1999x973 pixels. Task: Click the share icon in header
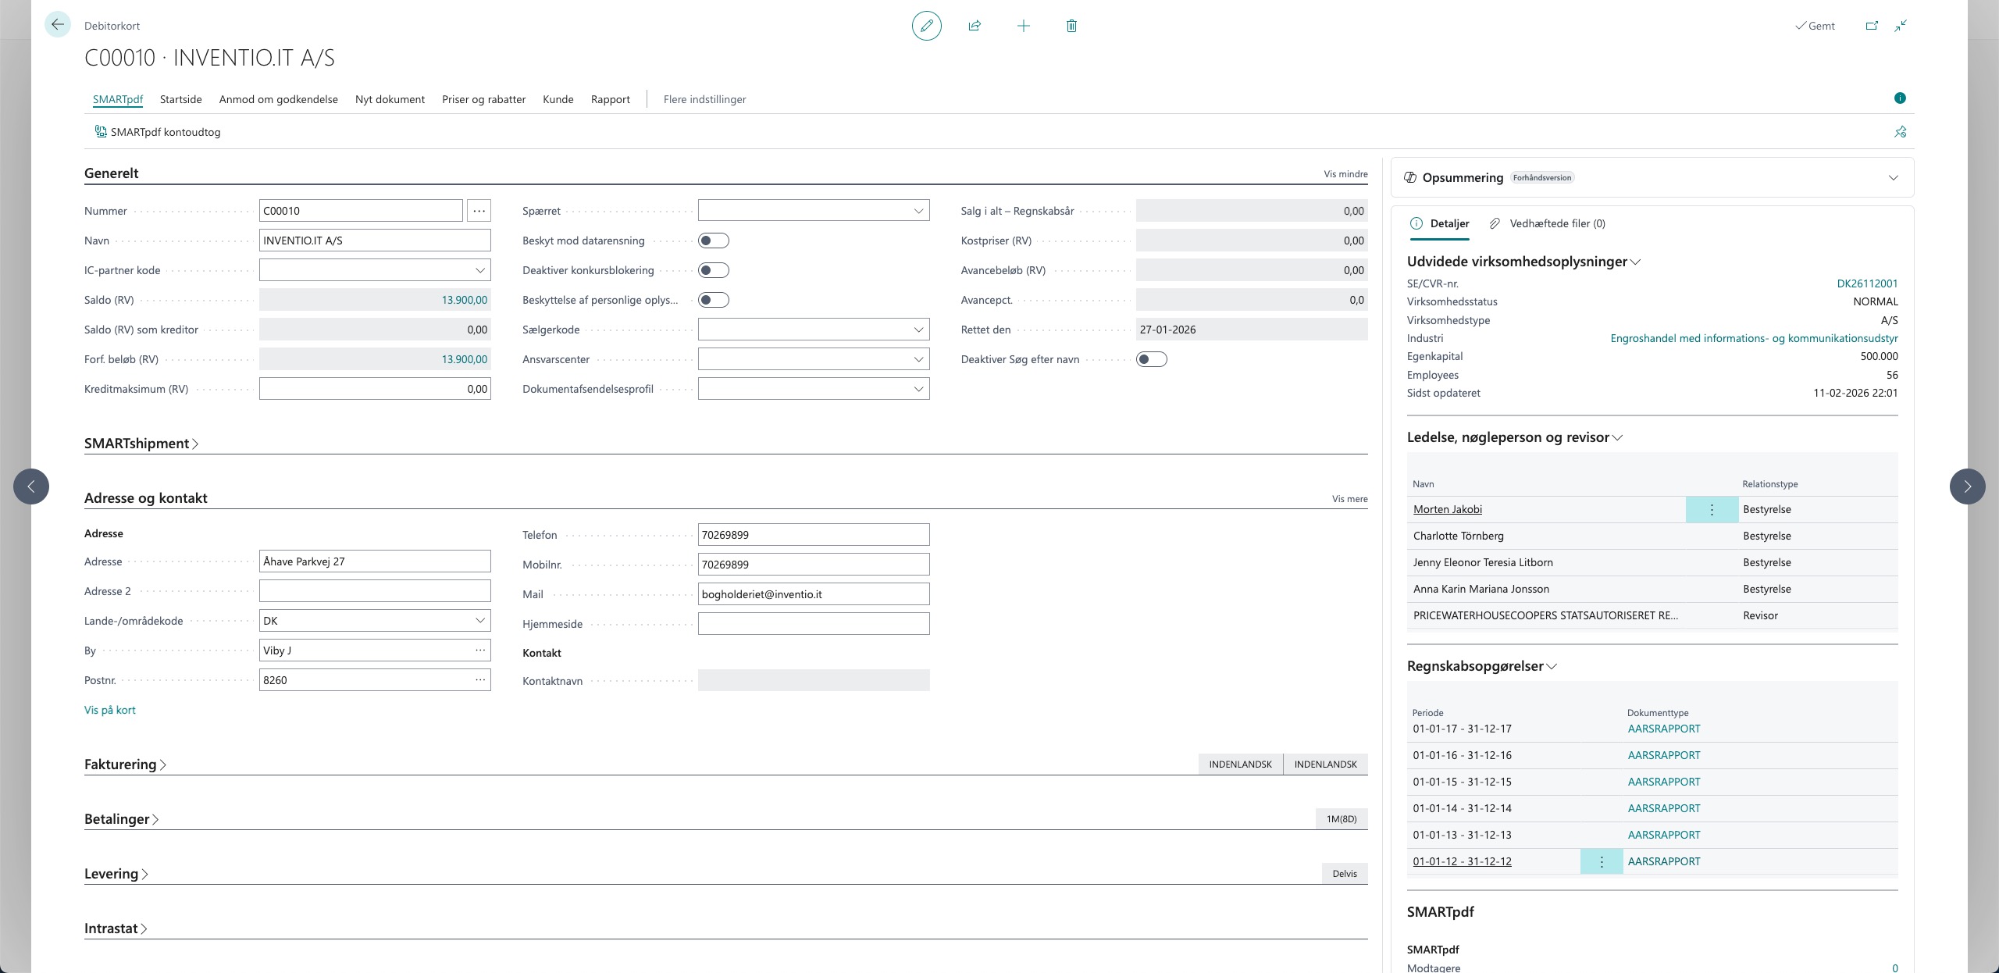[975, 26]
